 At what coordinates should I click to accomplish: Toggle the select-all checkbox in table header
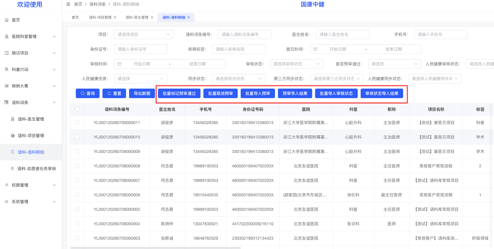77,109
